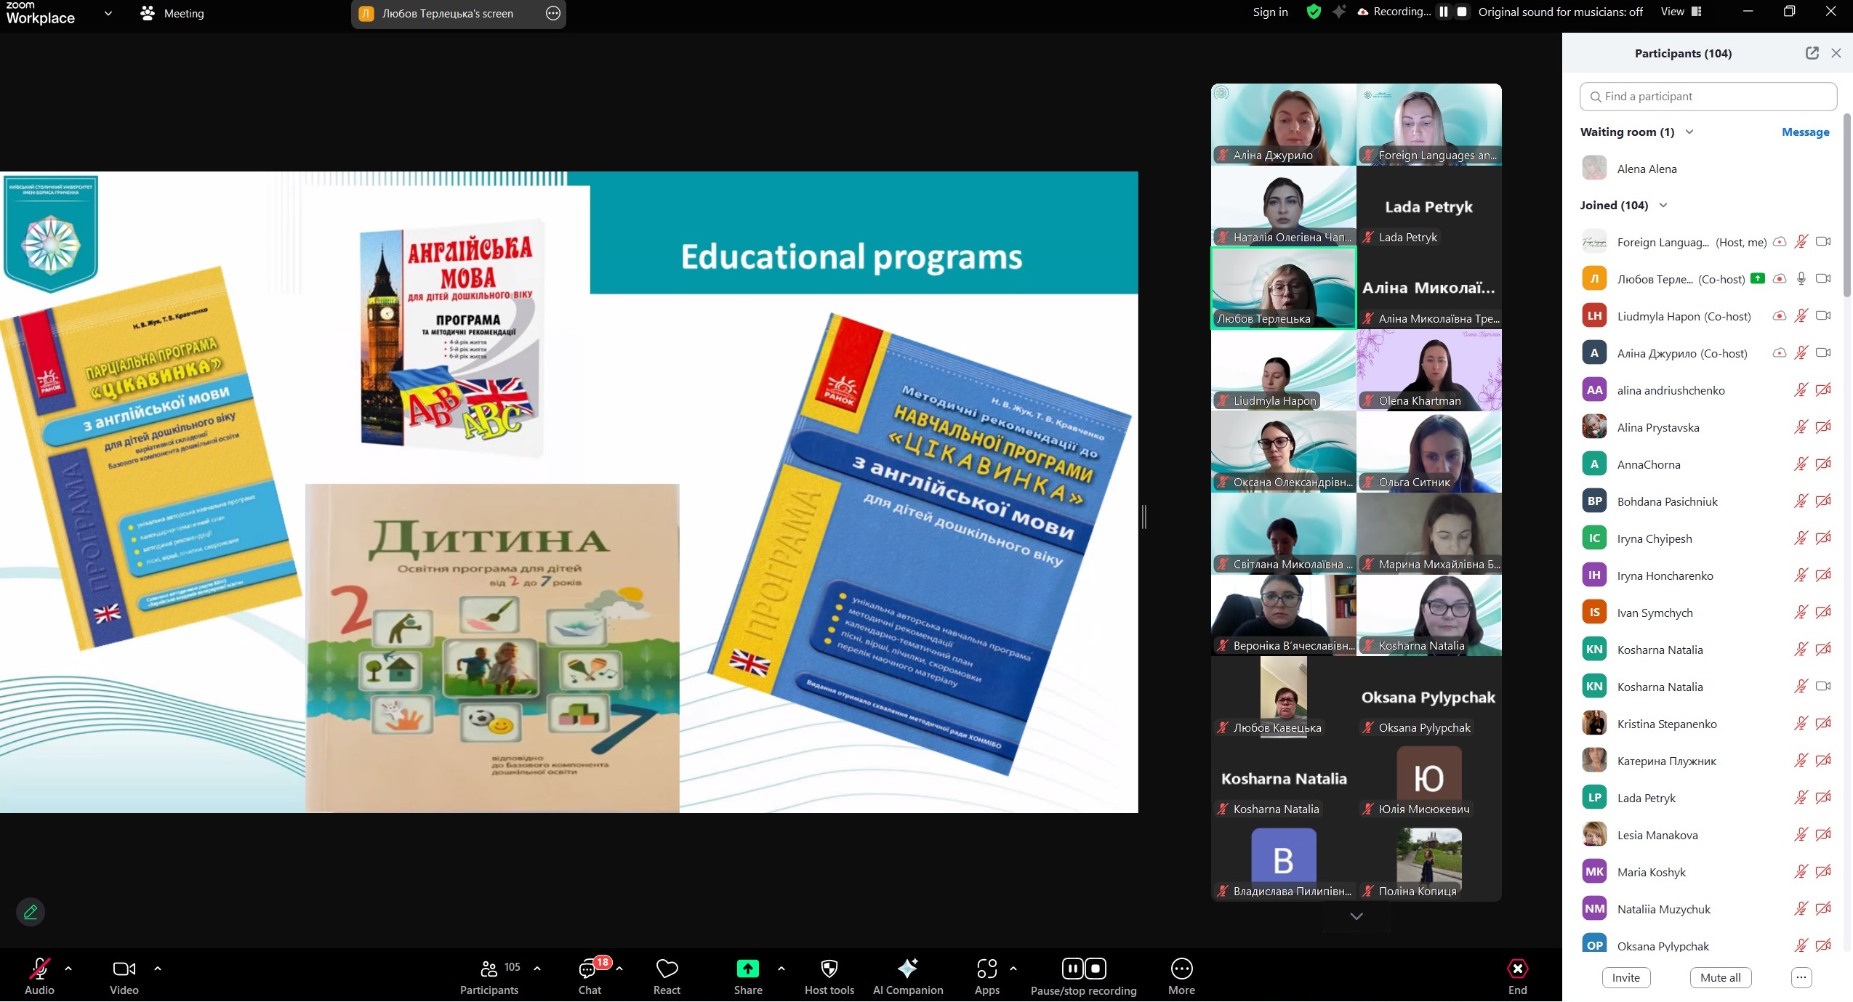Open Host tools shield icon
Image resolution: width=1853 pixels, height=1002 pixels.
click(x=829, y=969)
